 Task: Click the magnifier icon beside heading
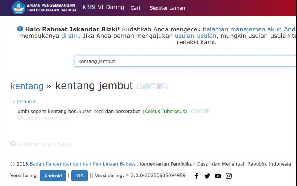click(166, 86)
